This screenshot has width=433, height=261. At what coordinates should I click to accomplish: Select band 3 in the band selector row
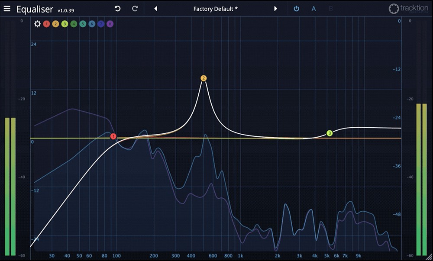point(65,24)
